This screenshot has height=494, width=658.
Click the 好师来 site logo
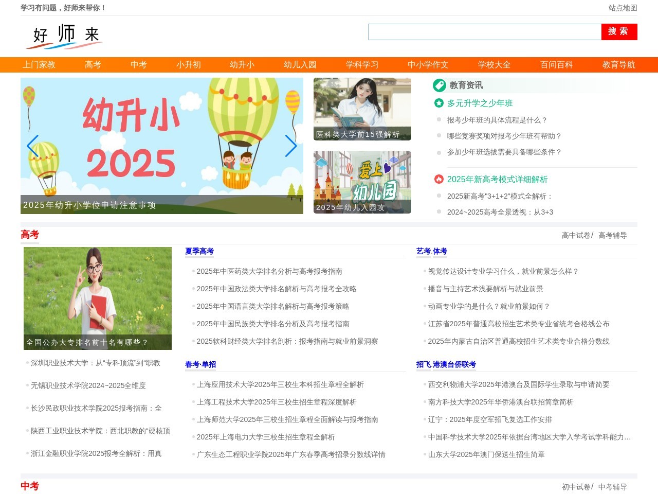click(65, 36)
